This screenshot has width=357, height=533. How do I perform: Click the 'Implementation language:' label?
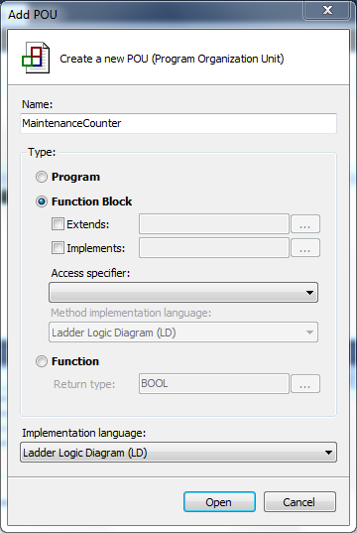pos(84,433)
